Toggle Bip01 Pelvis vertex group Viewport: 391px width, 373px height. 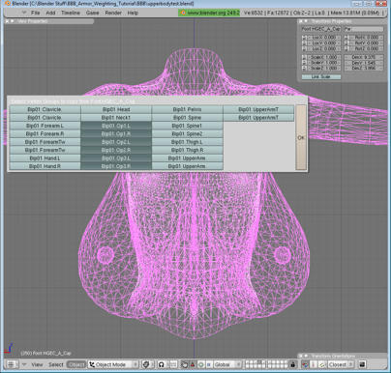point(187,109)
